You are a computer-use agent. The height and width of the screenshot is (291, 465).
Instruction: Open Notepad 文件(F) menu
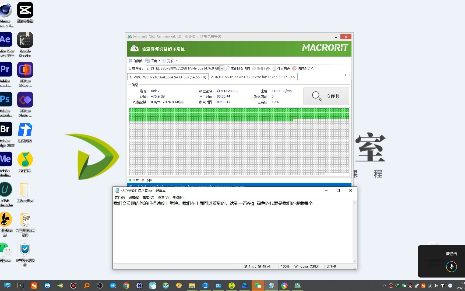(x=120, y=198)
